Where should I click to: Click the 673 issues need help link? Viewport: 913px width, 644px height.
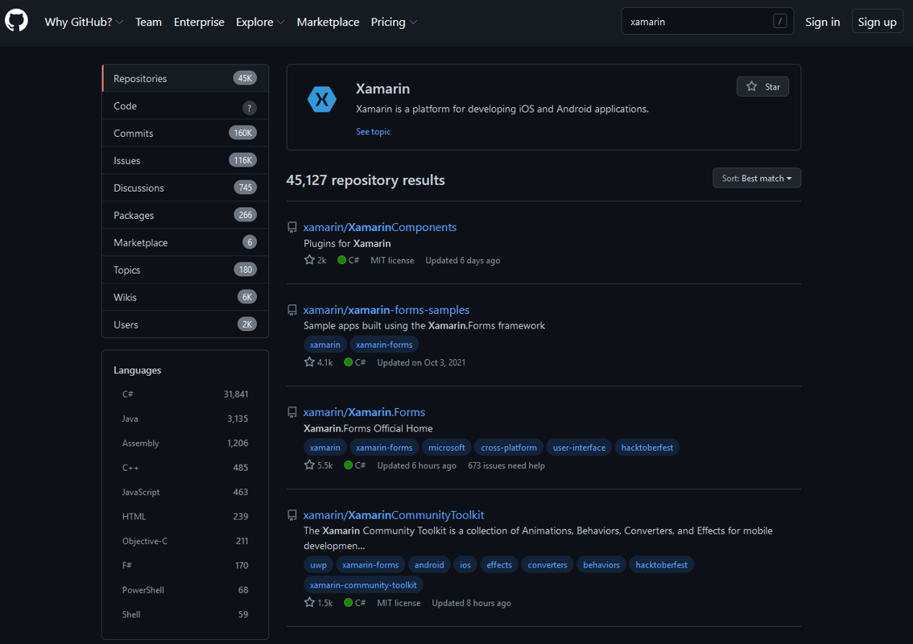tap(506, 465)
